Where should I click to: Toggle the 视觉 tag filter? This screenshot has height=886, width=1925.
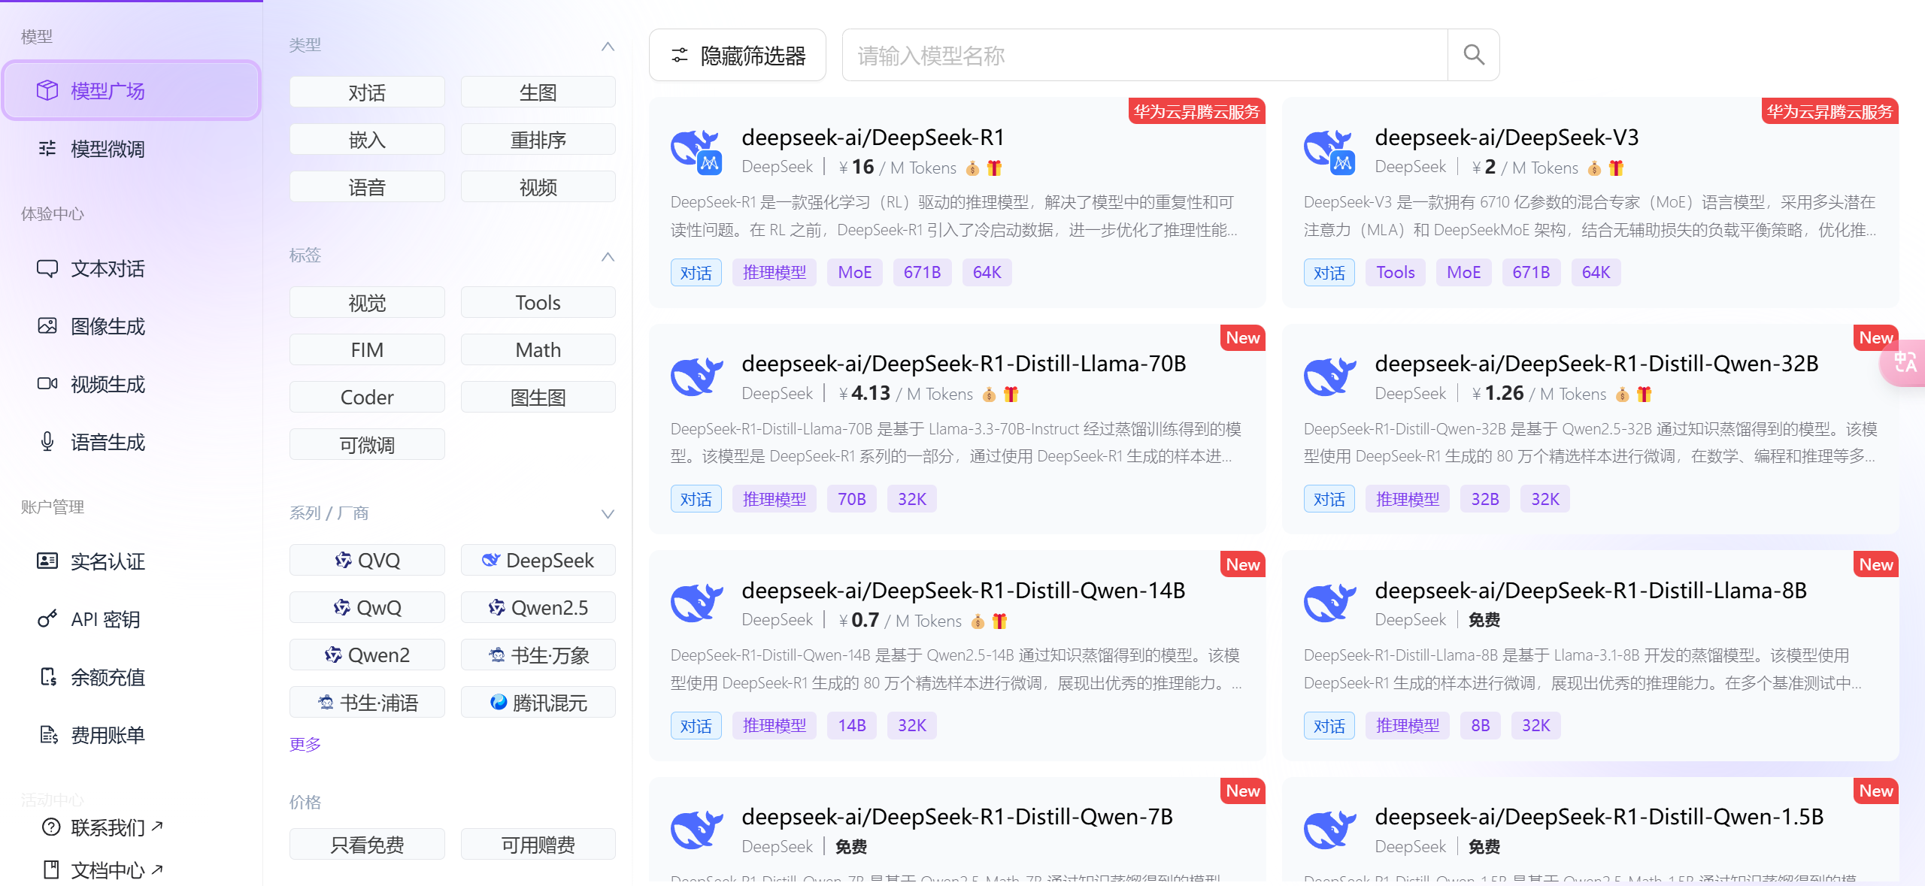point(367,303)
